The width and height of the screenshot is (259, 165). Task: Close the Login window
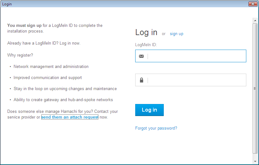[x=253, y=4]
